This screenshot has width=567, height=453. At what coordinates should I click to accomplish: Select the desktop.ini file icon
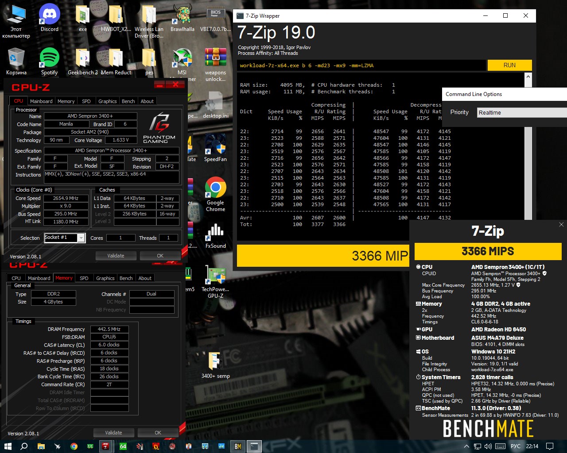tap(216, 105)
